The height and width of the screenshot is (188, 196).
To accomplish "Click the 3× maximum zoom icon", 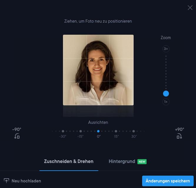I will coord(166,49).
